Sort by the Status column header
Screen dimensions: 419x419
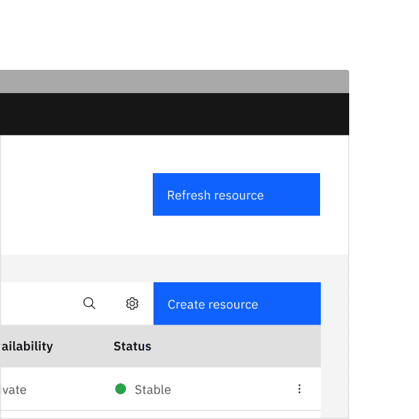[x=132, y=346]
